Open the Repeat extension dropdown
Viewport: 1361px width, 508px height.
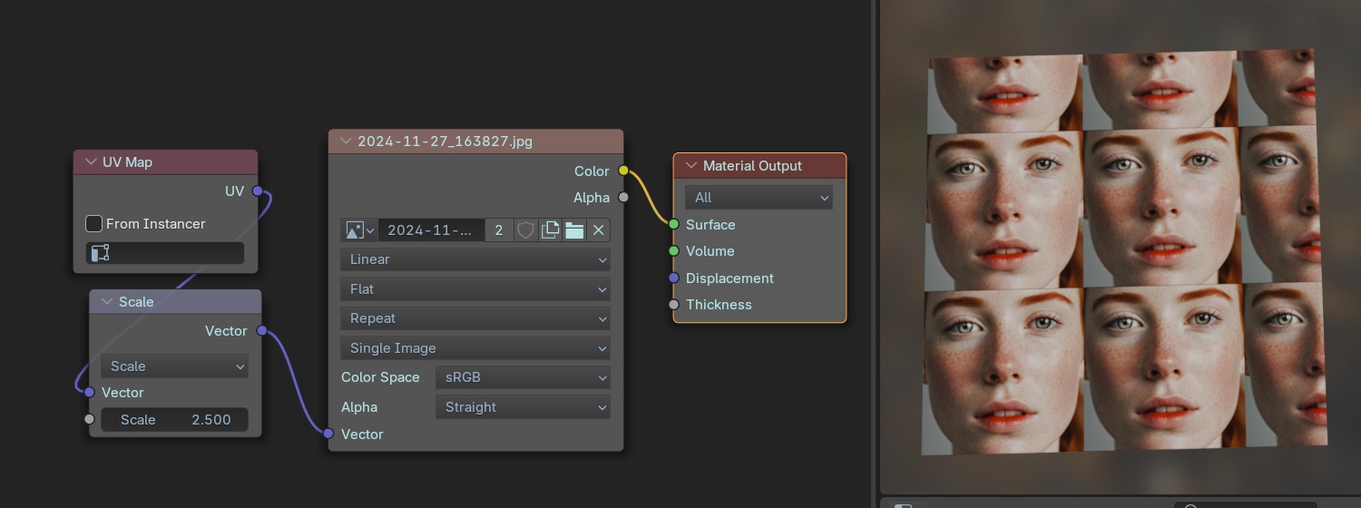pyautogui.click(x=475, y=318)
